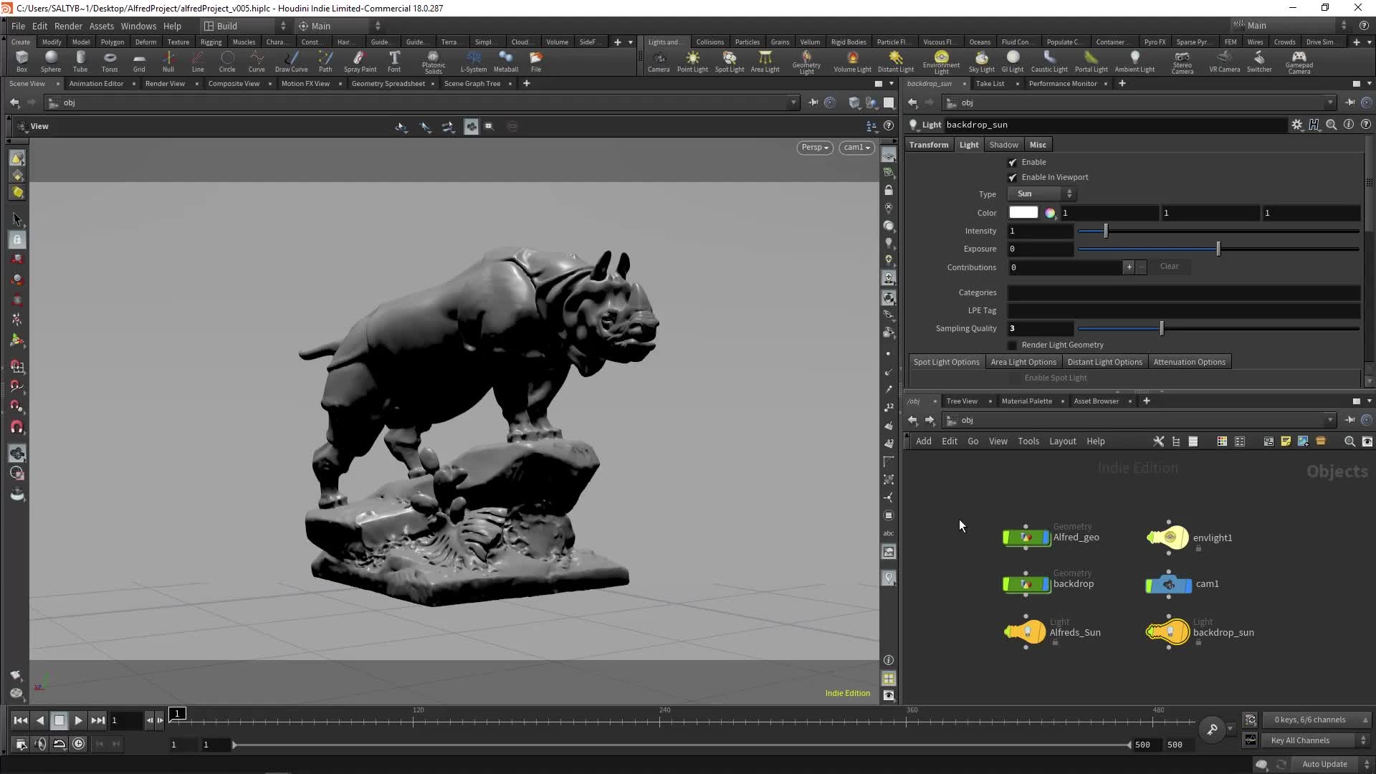Adjust the Intensity slider
Screen dimensions: 1376x774
1218,231
